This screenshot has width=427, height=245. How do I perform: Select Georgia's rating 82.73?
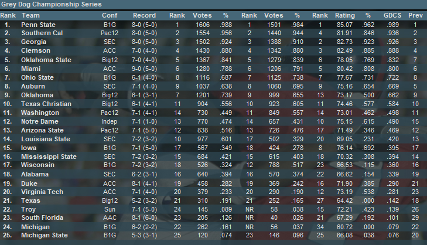coord(344,42)
